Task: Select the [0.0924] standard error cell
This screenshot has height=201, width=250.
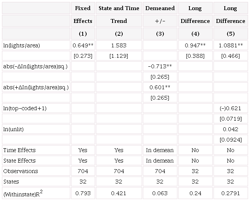Action: (x=231, y=140)
